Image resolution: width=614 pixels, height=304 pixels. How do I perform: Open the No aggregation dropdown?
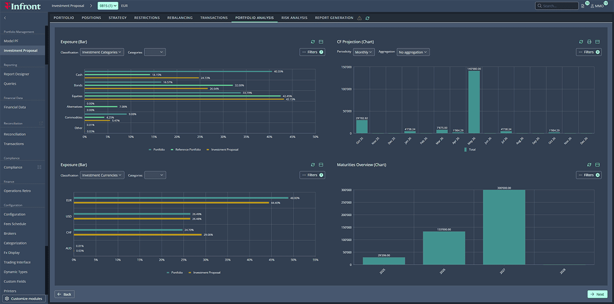pyautogui.click(x=413, y=52)
